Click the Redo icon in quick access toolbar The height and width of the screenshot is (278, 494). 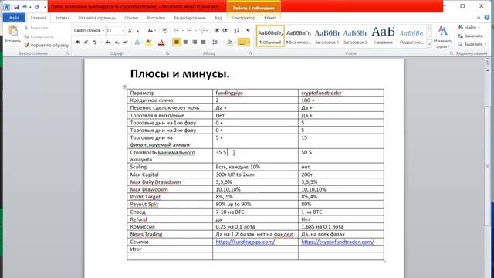(36, 7)
